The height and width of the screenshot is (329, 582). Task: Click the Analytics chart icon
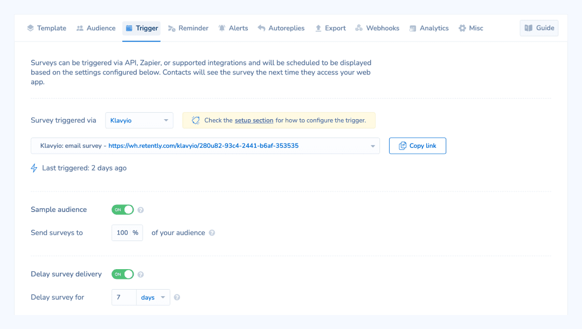pyautogui.click(x=413, y=28)
